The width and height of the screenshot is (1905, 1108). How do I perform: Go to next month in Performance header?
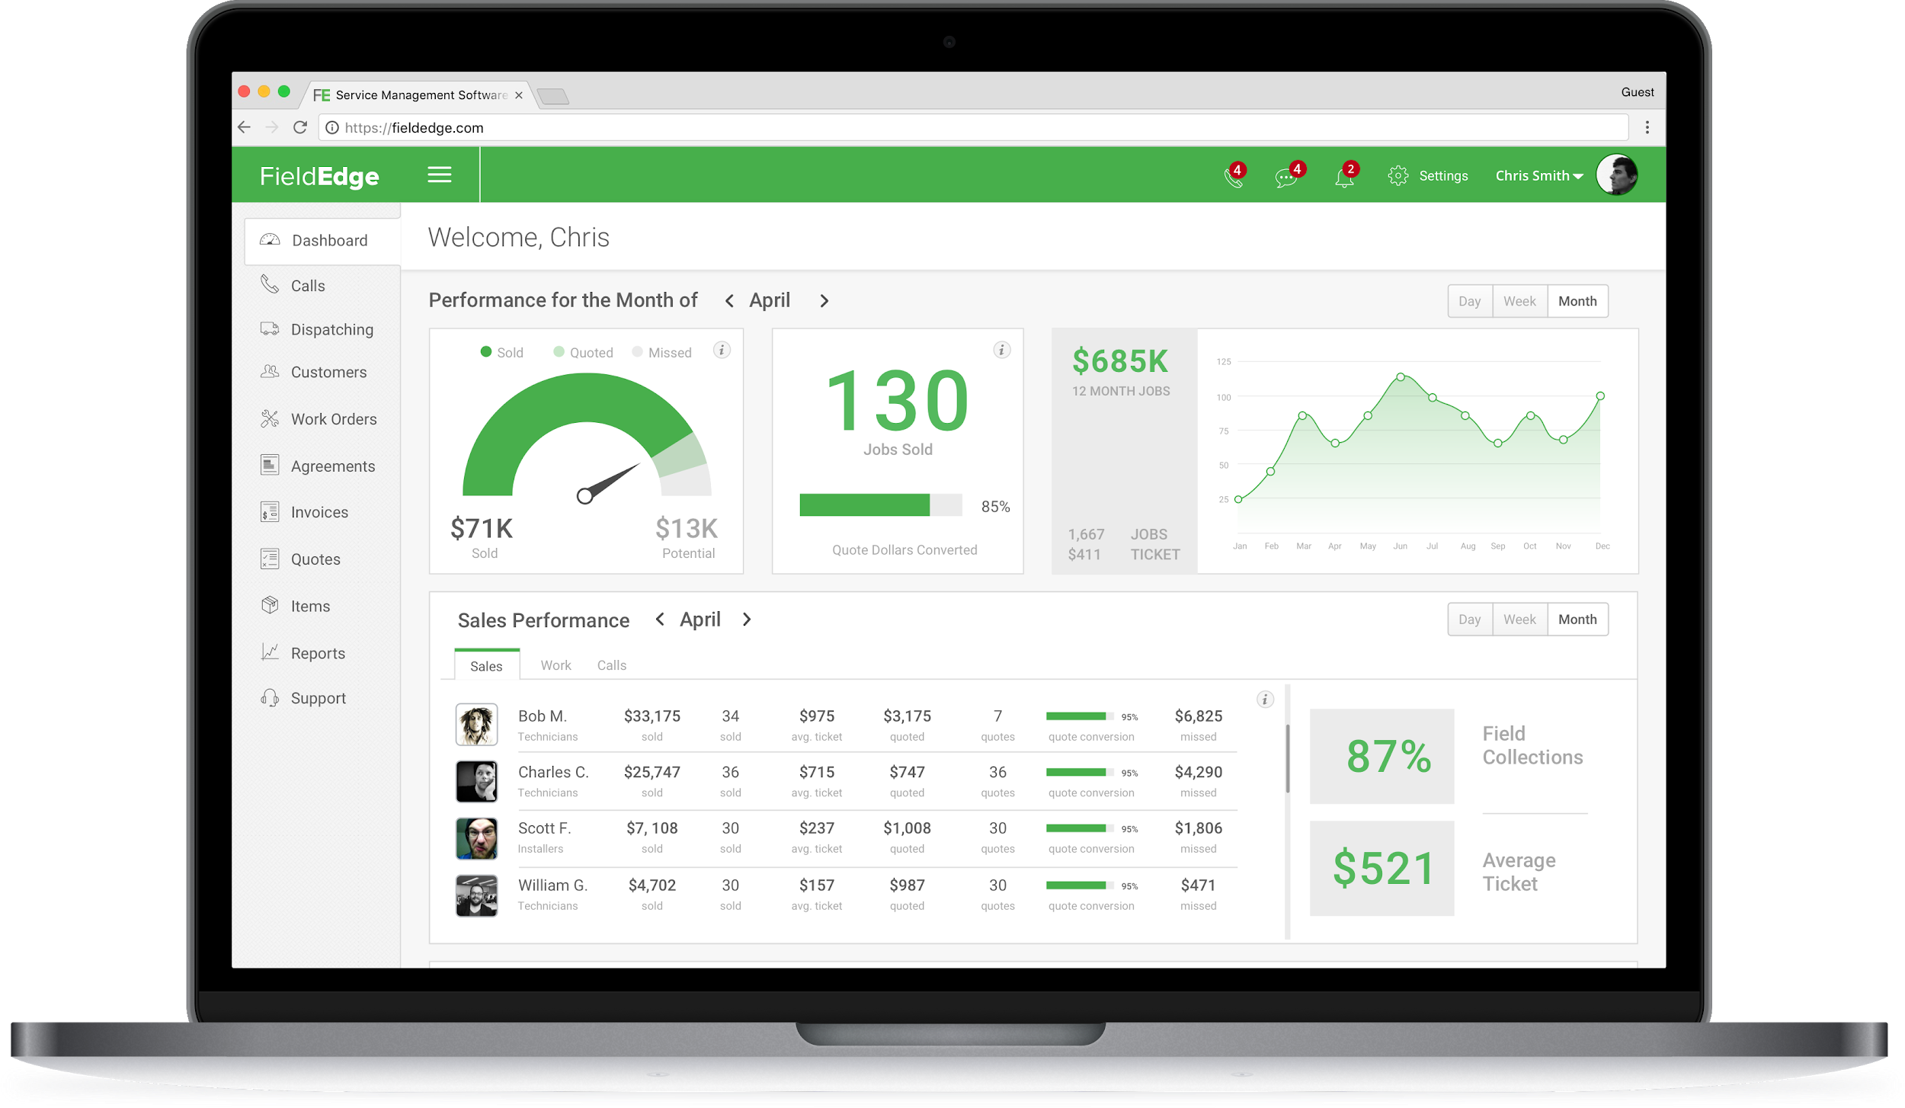[x=824, y=301]
